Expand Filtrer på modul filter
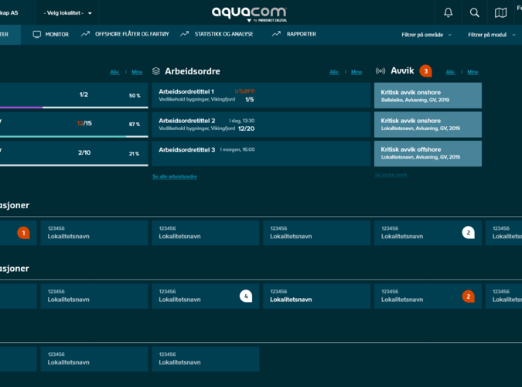The height and width of the screenshot is (387, 522). [492, 35]
